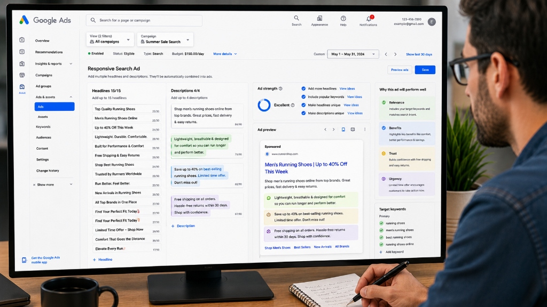Toggle the 'running shoes' keyword check
The height and width of the screenshot is (307, 547).
click(381, 223)
